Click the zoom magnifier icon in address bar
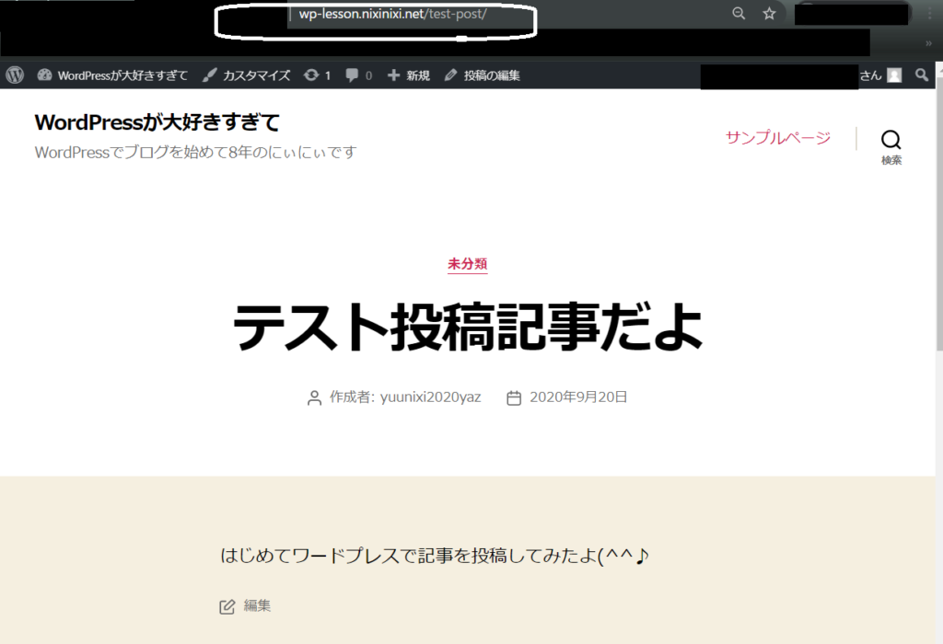The image size is (943, 644). point(739,14)
